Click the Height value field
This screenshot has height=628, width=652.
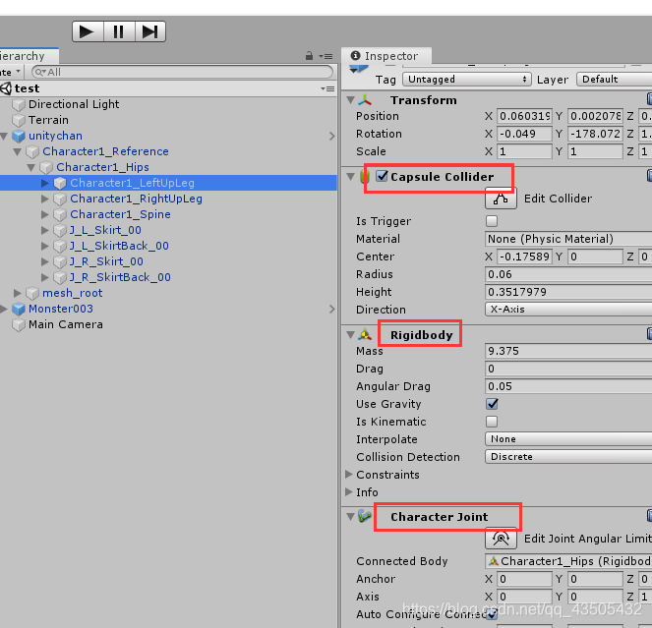(568, 292)
